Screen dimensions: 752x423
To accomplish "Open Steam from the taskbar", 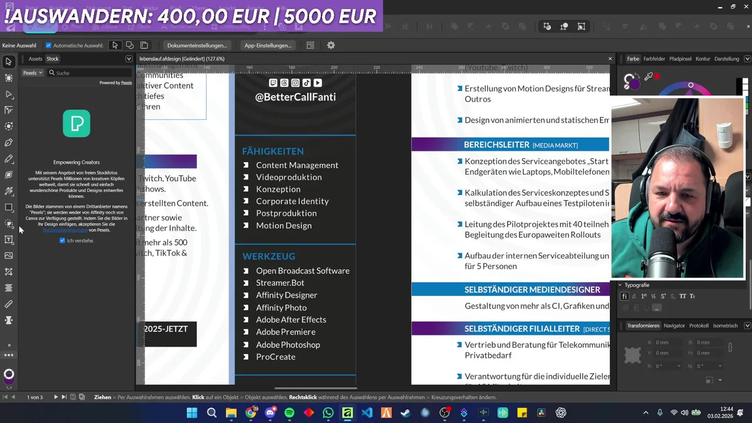I will tap(405, 413).
